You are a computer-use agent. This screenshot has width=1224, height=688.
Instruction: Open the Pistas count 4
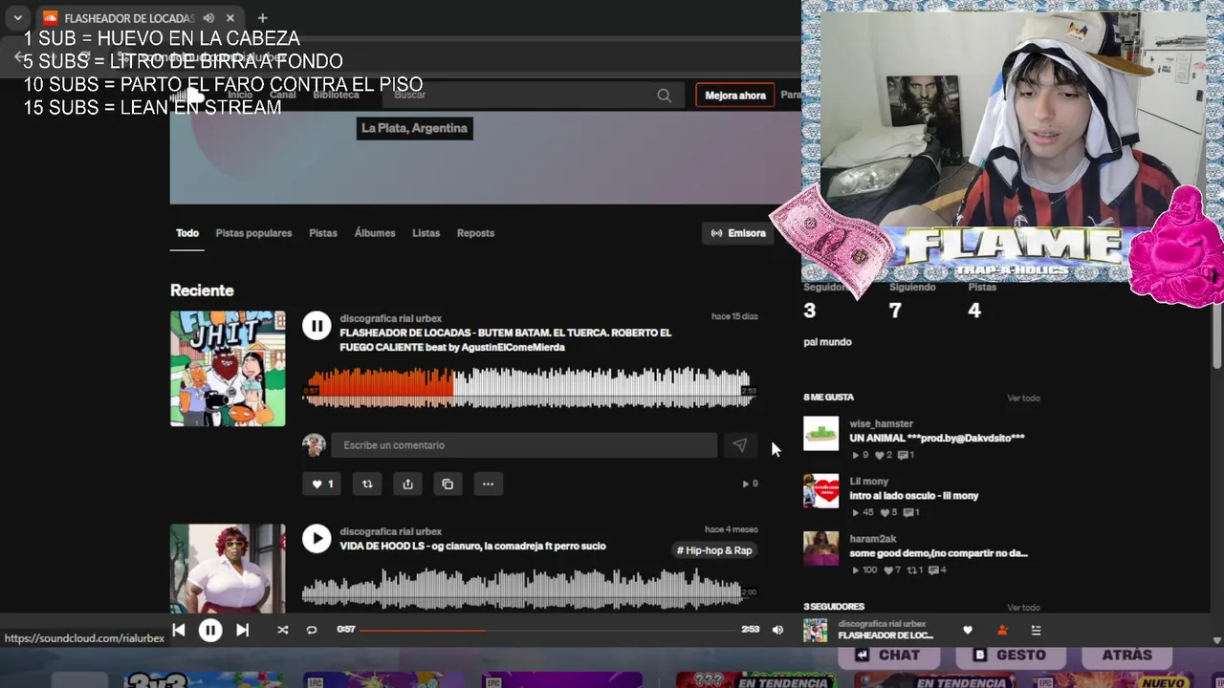coord(974,310)
